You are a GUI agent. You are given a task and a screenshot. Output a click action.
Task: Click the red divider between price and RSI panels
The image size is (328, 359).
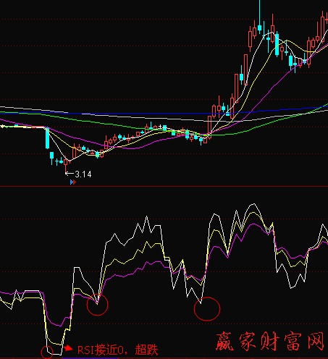[x=164, y=186]
